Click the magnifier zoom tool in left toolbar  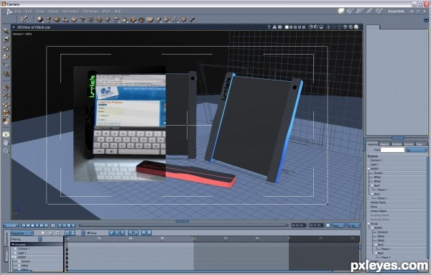pyautogui.click(x=6, y=151)
